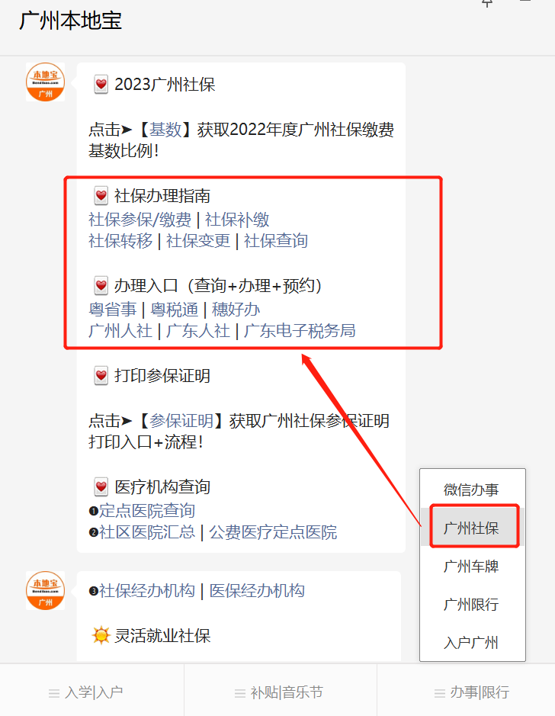555x716 pixels.
Task: Click the sun icon beside 灵活就业社保
Action: 101,635
